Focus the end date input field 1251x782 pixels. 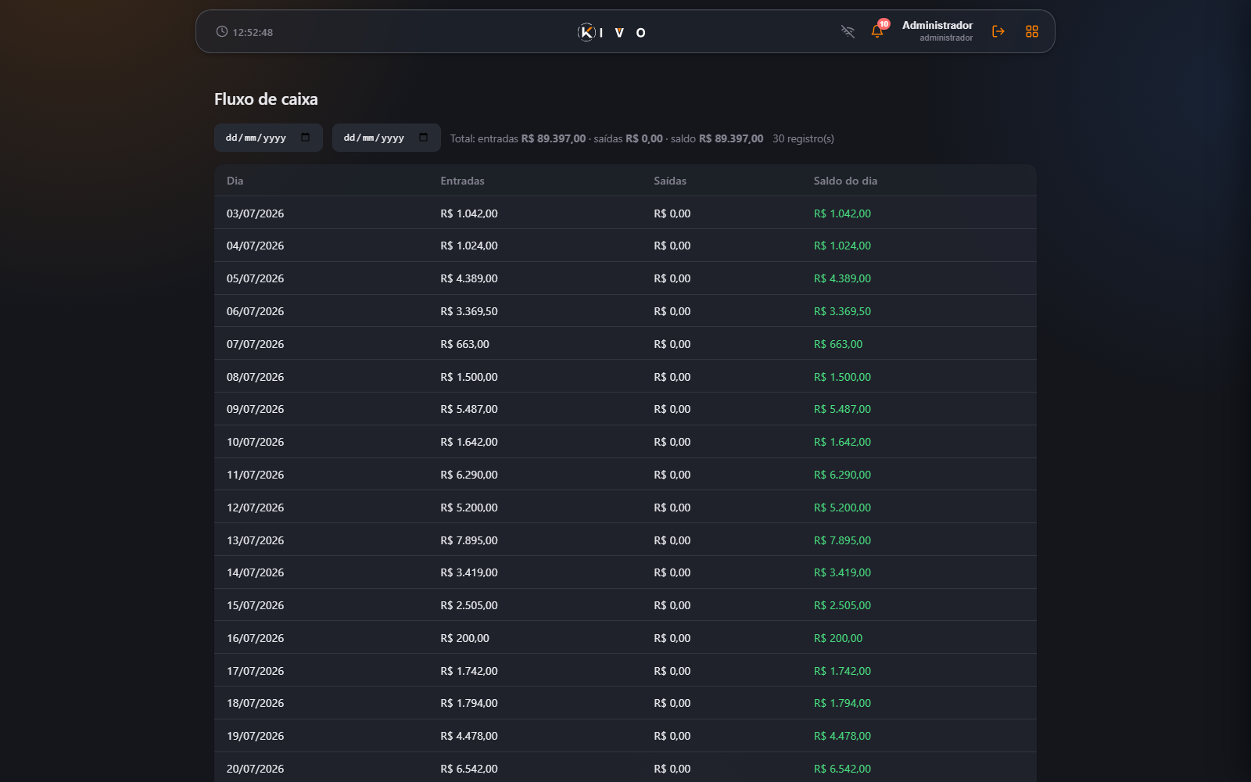click(x=386, y=138)
